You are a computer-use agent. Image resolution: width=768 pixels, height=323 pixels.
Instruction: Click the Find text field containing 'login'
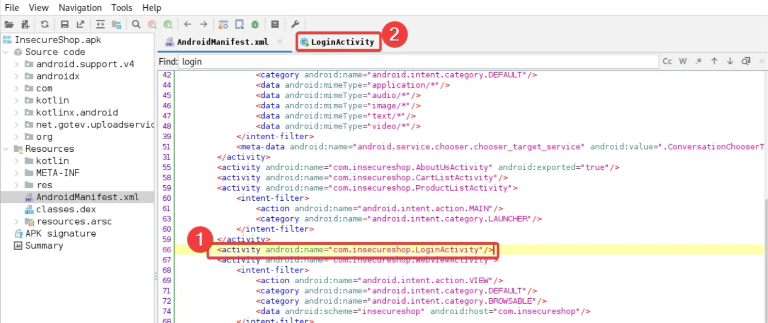419,62
